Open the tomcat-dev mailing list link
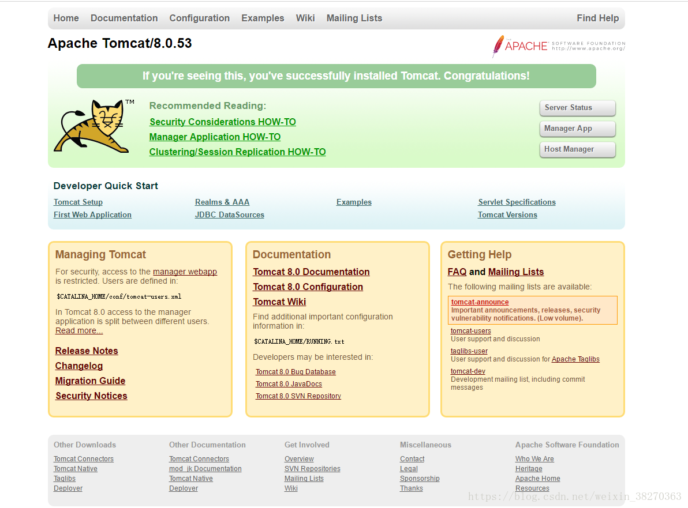The height and width of the screenshot is (508, 688). click(x=468, y=371)
